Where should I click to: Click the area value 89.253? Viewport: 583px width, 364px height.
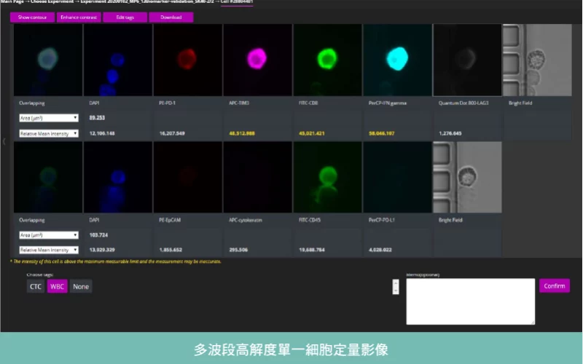coord(97,118)
